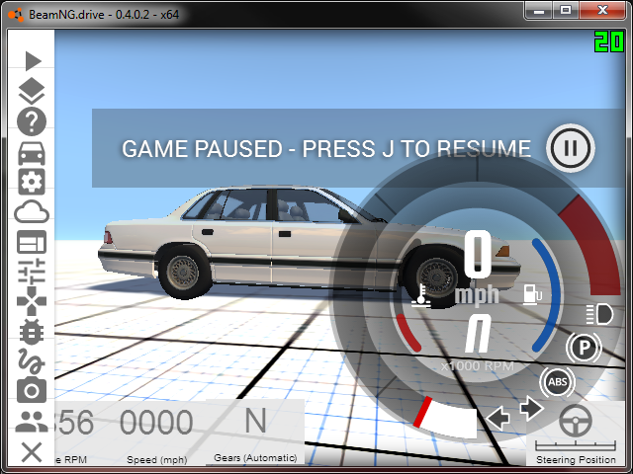633x474 pixels.
Task: Click the pause button in banner
Action: pyautogui.click(x=571, y=148)
